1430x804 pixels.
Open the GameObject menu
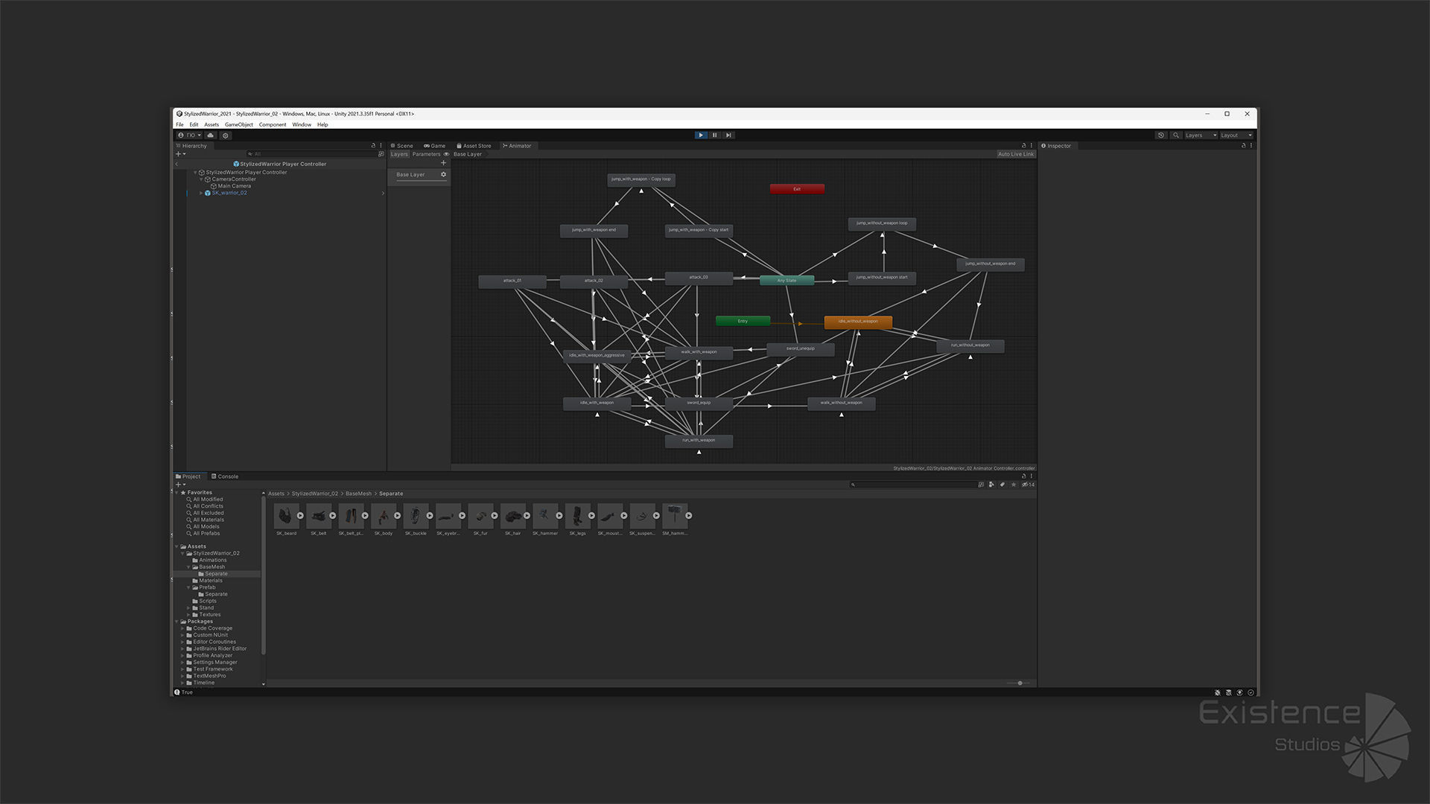(x=238, y=125)
